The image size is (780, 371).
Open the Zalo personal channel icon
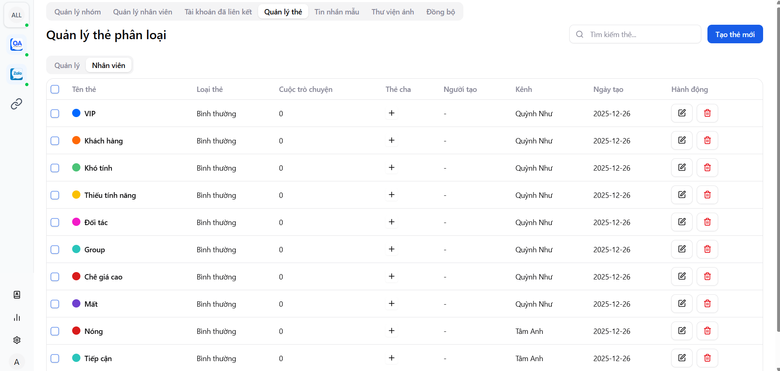pyautogui.click(x=16, y=74)
